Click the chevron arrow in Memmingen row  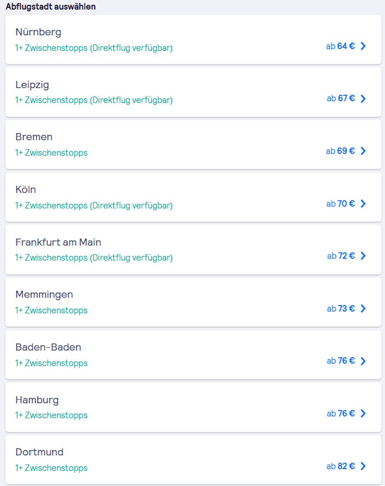click(x=363, y=308)
